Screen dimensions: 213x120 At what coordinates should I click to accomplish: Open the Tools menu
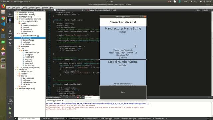point(38,8)
